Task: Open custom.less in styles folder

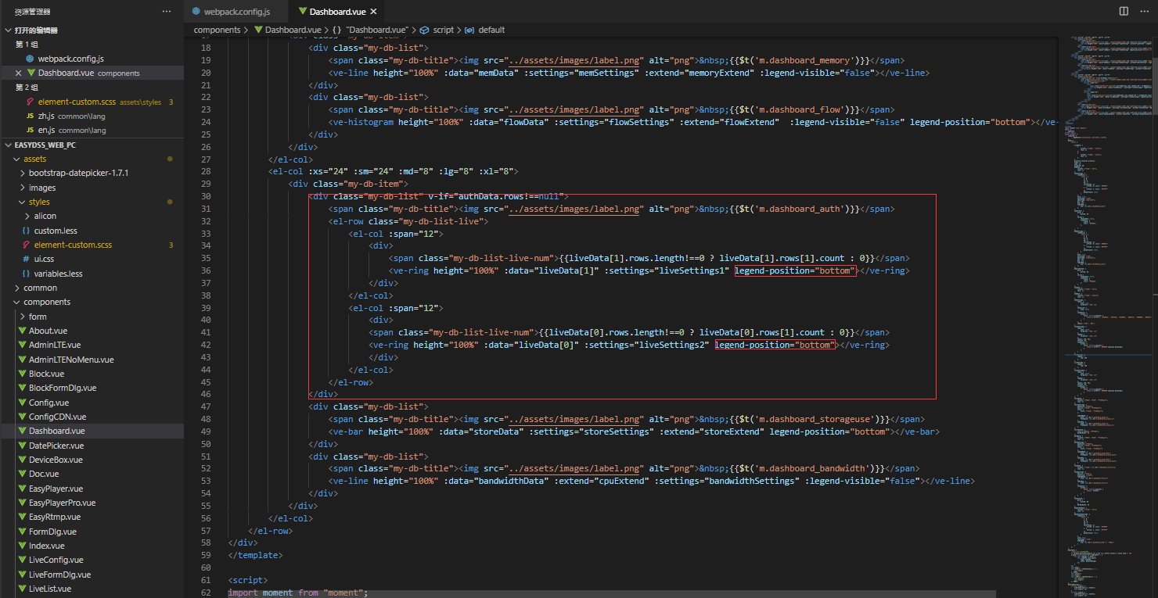Action: coord(92,231)
